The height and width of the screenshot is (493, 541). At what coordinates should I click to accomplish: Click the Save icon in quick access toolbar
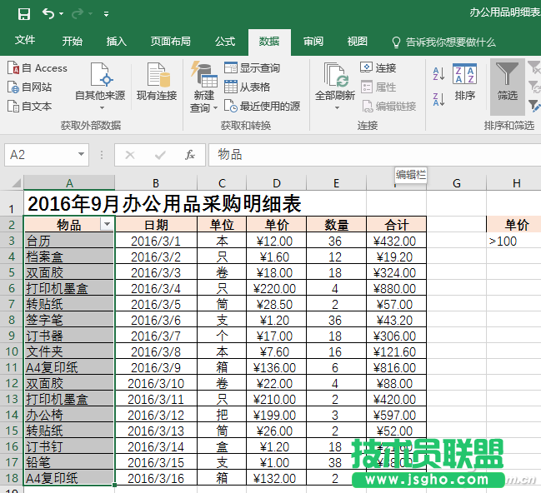click(23, 13)
